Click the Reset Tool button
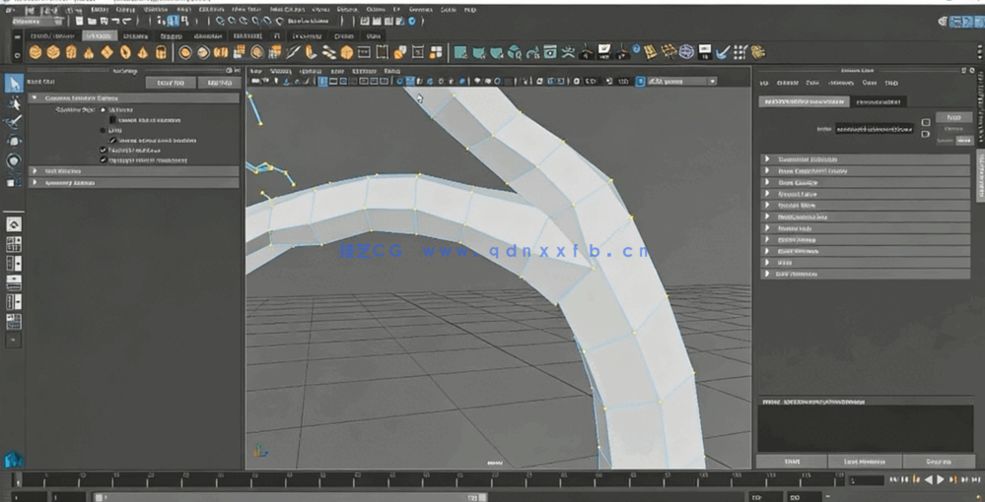Viewport: 985px width, 502px height. point(172,83)
